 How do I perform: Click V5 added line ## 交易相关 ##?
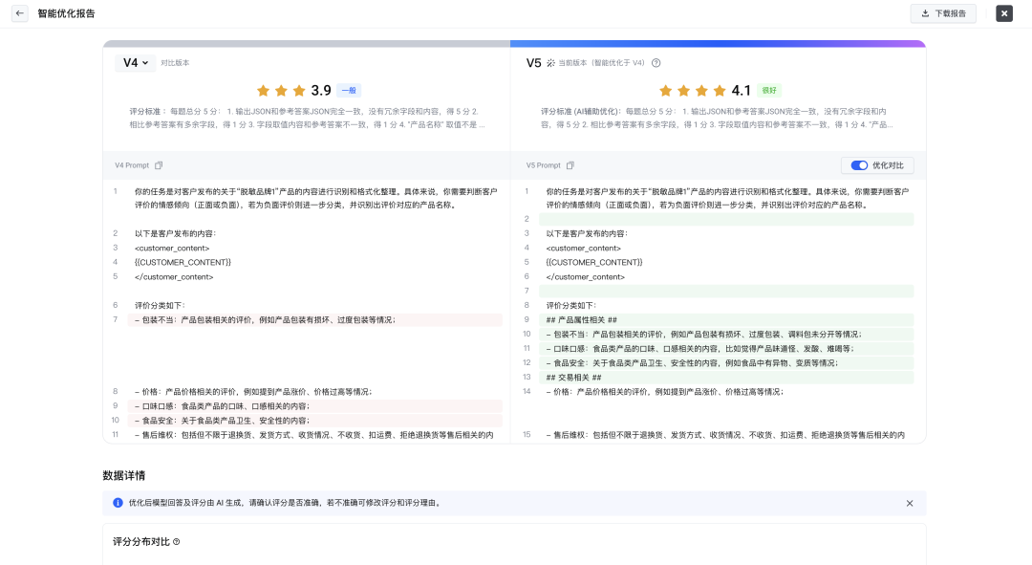click(x=726, y=378)
